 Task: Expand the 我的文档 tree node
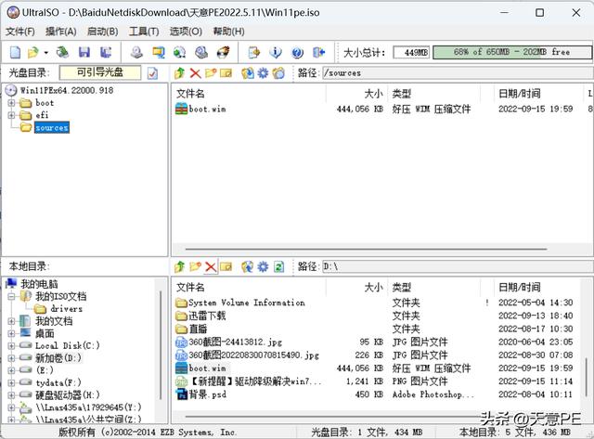pyautogui.click(x=11, y=321)
